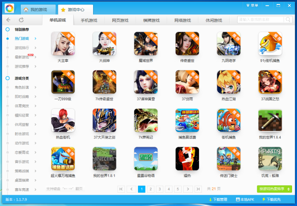This screenshot has width=297, height=206.
Task: Click the back arrow navigation icon
Action: [x=9, y=20]
